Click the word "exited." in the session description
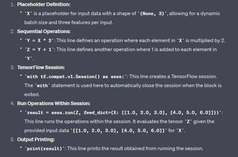 [32, 94]
